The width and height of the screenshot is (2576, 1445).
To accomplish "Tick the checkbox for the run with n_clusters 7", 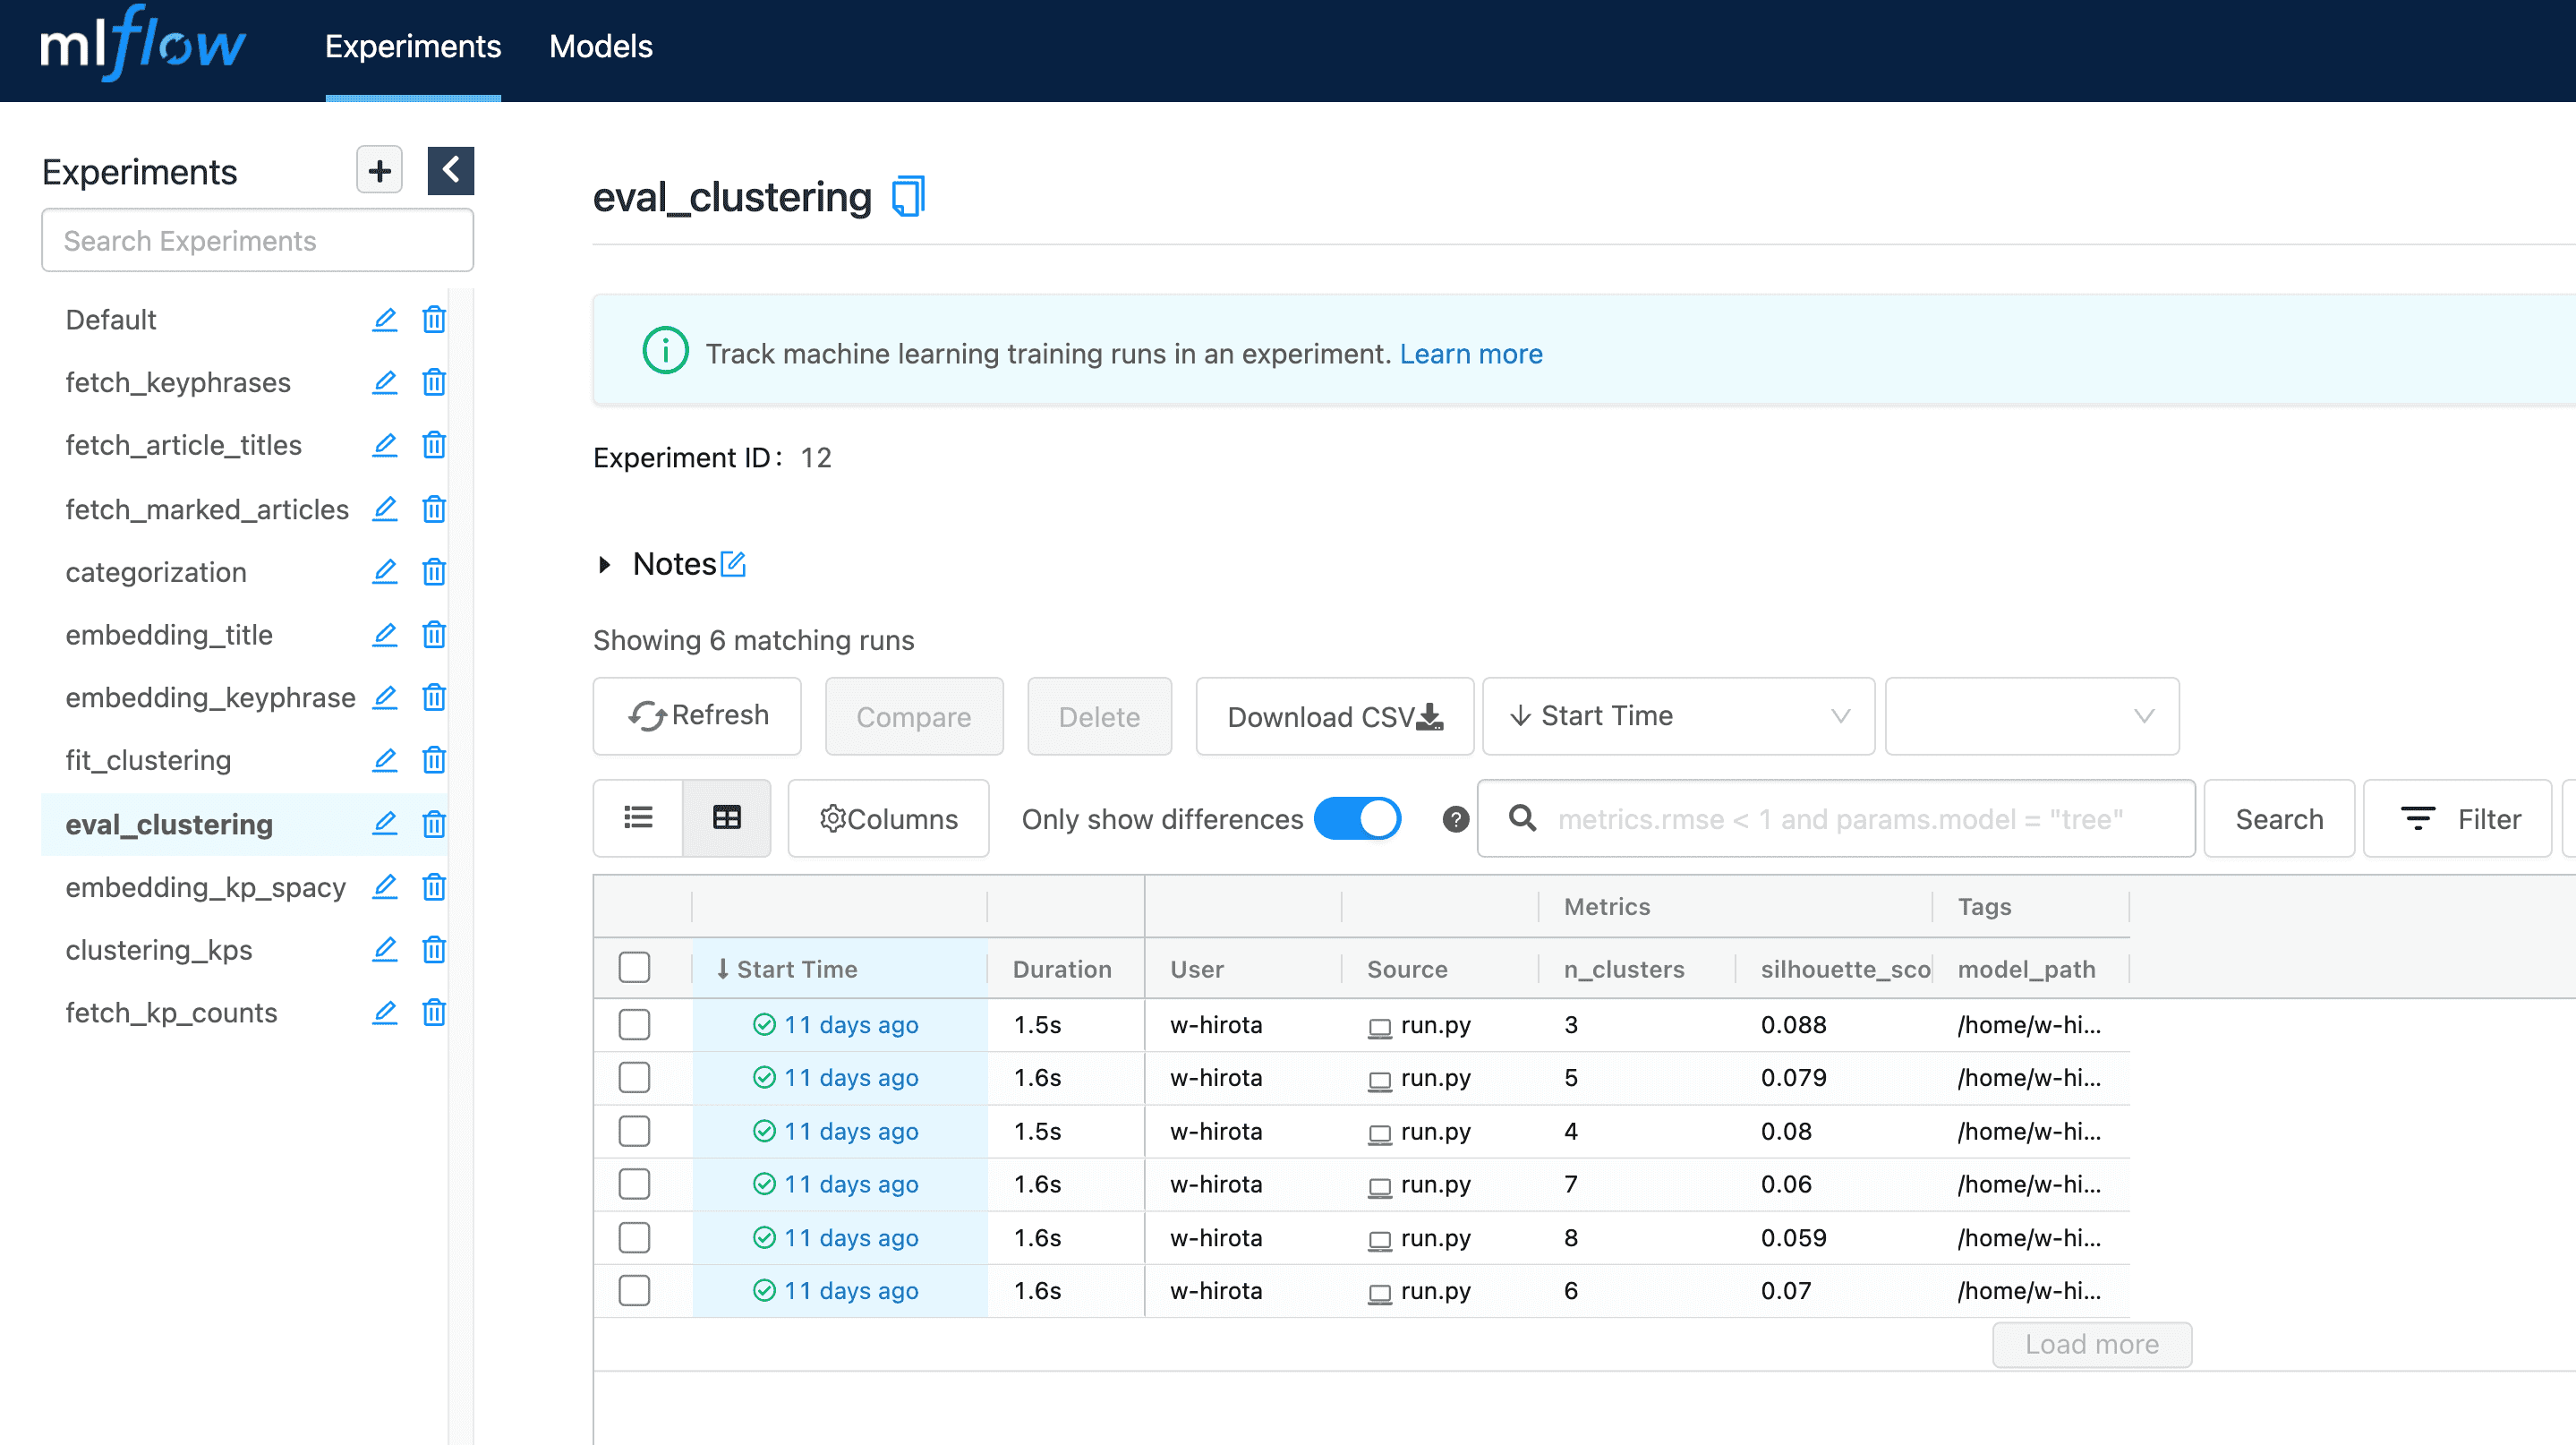I will click(x=634, y=1184).
